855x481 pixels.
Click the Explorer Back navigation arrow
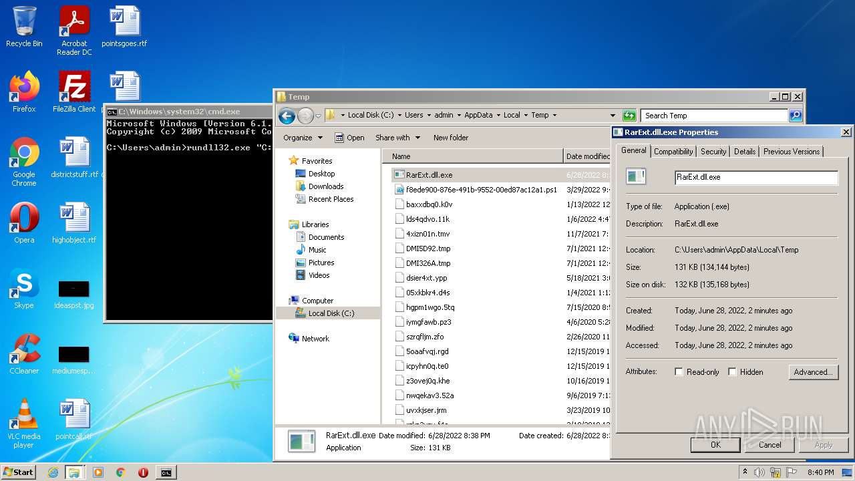click(287, 116)
